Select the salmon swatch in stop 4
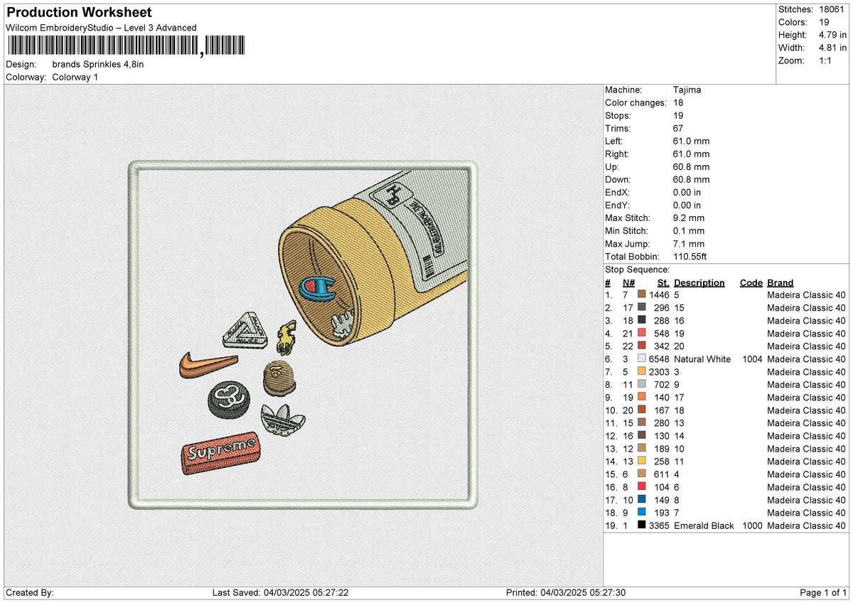Screen dimensions: 853x603 click(x=642, y=333)
